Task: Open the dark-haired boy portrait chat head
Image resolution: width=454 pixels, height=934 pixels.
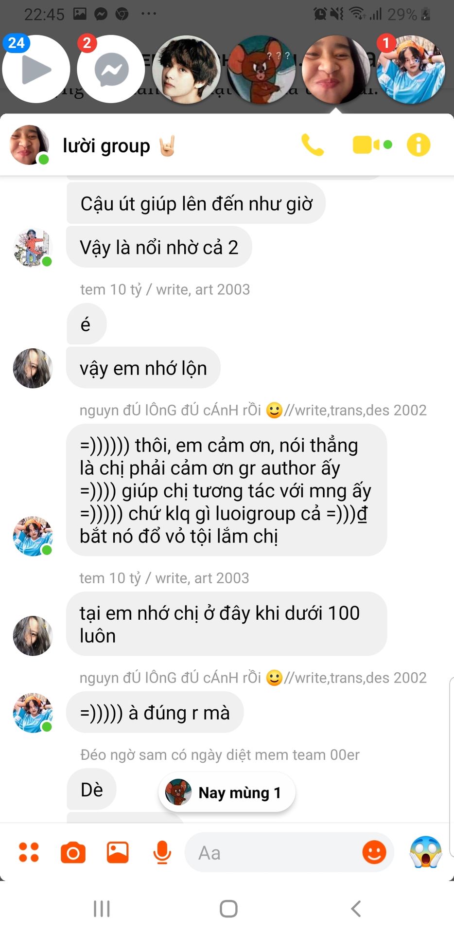Action: tap(186, 69)
